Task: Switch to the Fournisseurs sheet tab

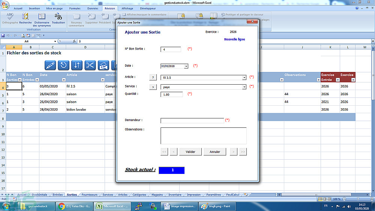Action: click(x=90, y=195)
